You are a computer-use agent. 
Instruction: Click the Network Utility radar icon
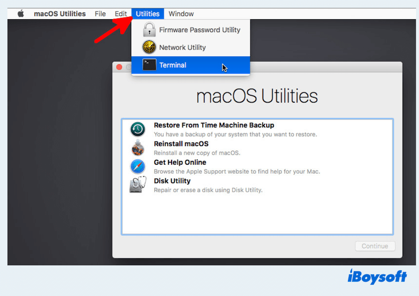click(x=149, y=47)
